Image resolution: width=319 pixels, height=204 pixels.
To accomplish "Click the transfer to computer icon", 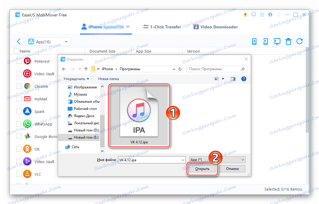I will (254, 42).
